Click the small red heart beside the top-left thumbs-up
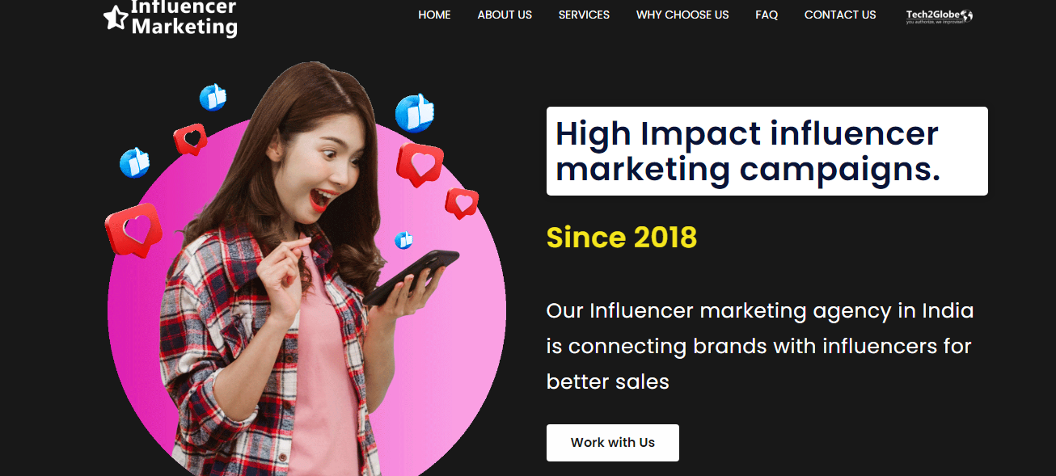Viewport: 1056px width, 476px height. tap(191, 139)
